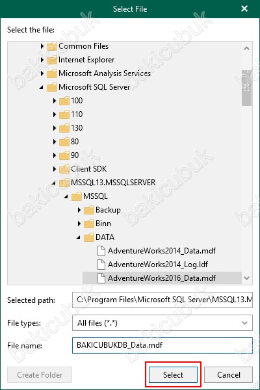Click the Cancel button
The image size is (260, 390).
(228, 374)
